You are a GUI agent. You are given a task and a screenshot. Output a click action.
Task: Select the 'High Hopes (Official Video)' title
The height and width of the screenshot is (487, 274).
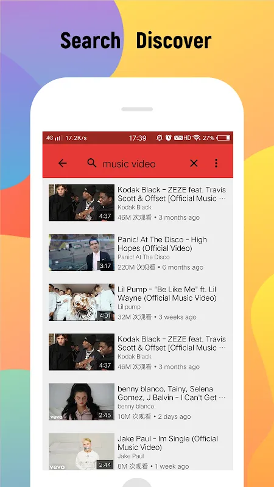coord(162,244)
